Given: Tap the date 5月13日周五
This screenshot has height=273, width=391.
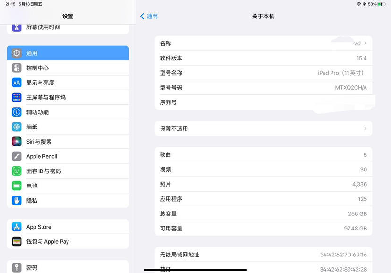Looking at the screenshot, I should 30,4.
